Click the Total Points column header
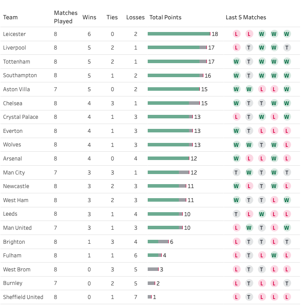Image resolution: width=302 pixels, height=306 pixels. 165,18
